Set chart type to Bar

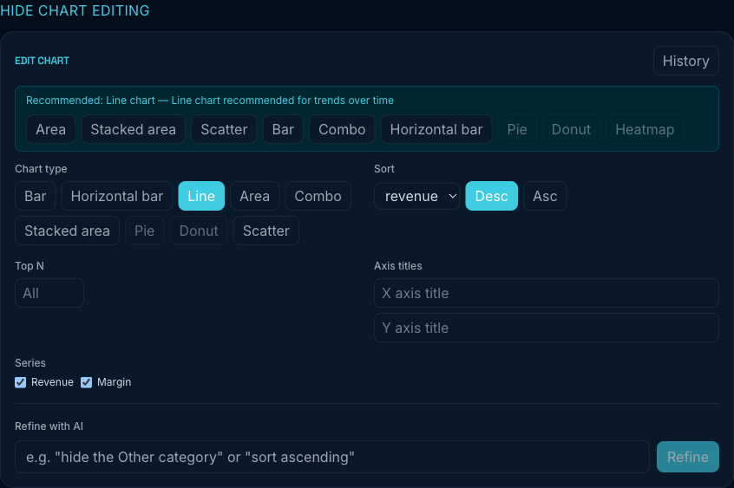click(x=35, y=196)
